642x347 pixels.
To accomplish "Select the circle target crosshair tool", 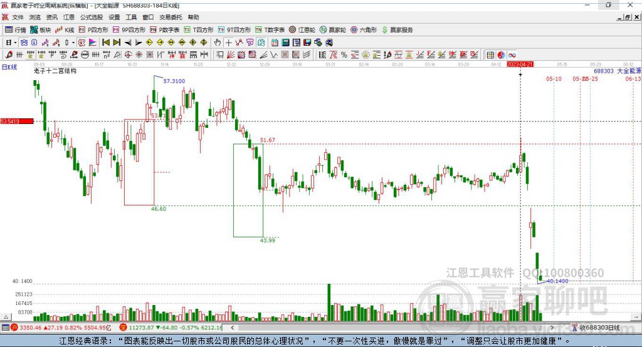I will tap(128, 55).
